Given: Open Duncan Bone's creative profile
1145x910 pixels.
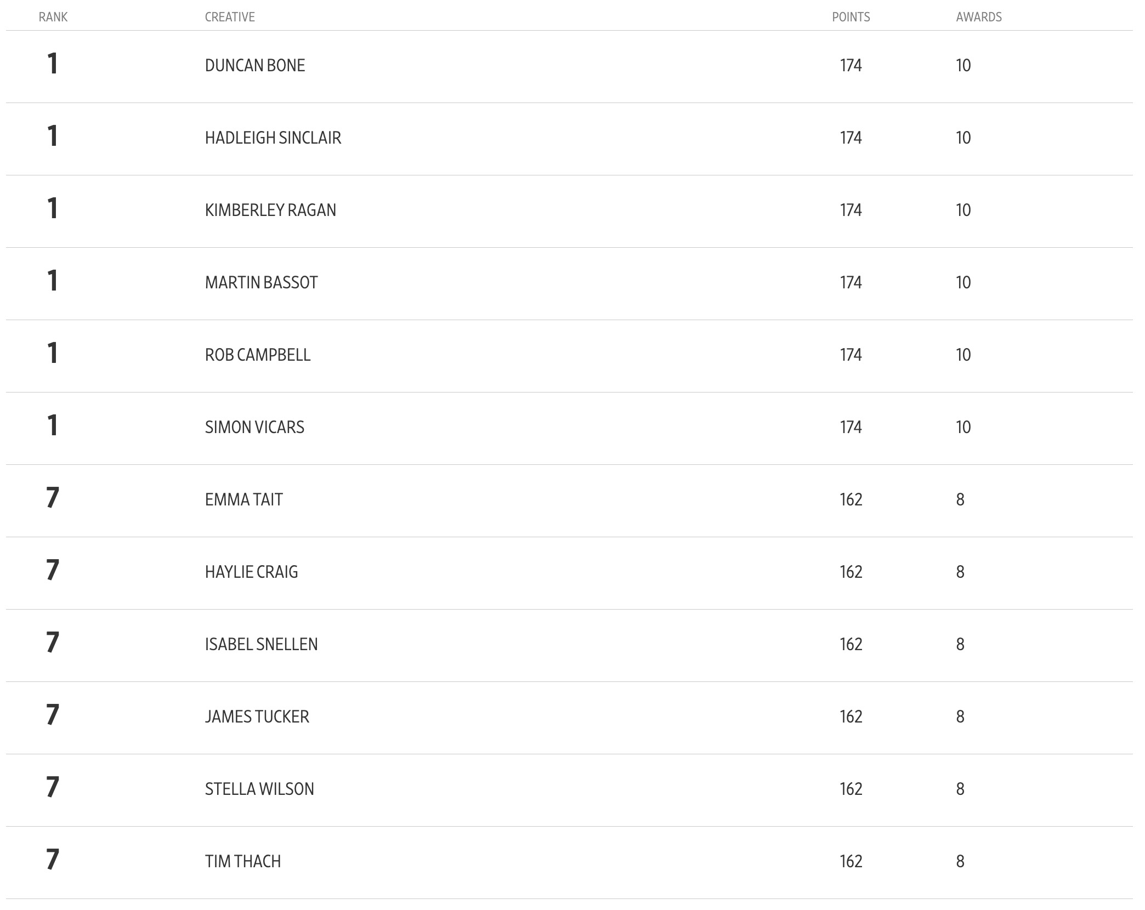Looking at the screenshot, I should coord(255,65).
